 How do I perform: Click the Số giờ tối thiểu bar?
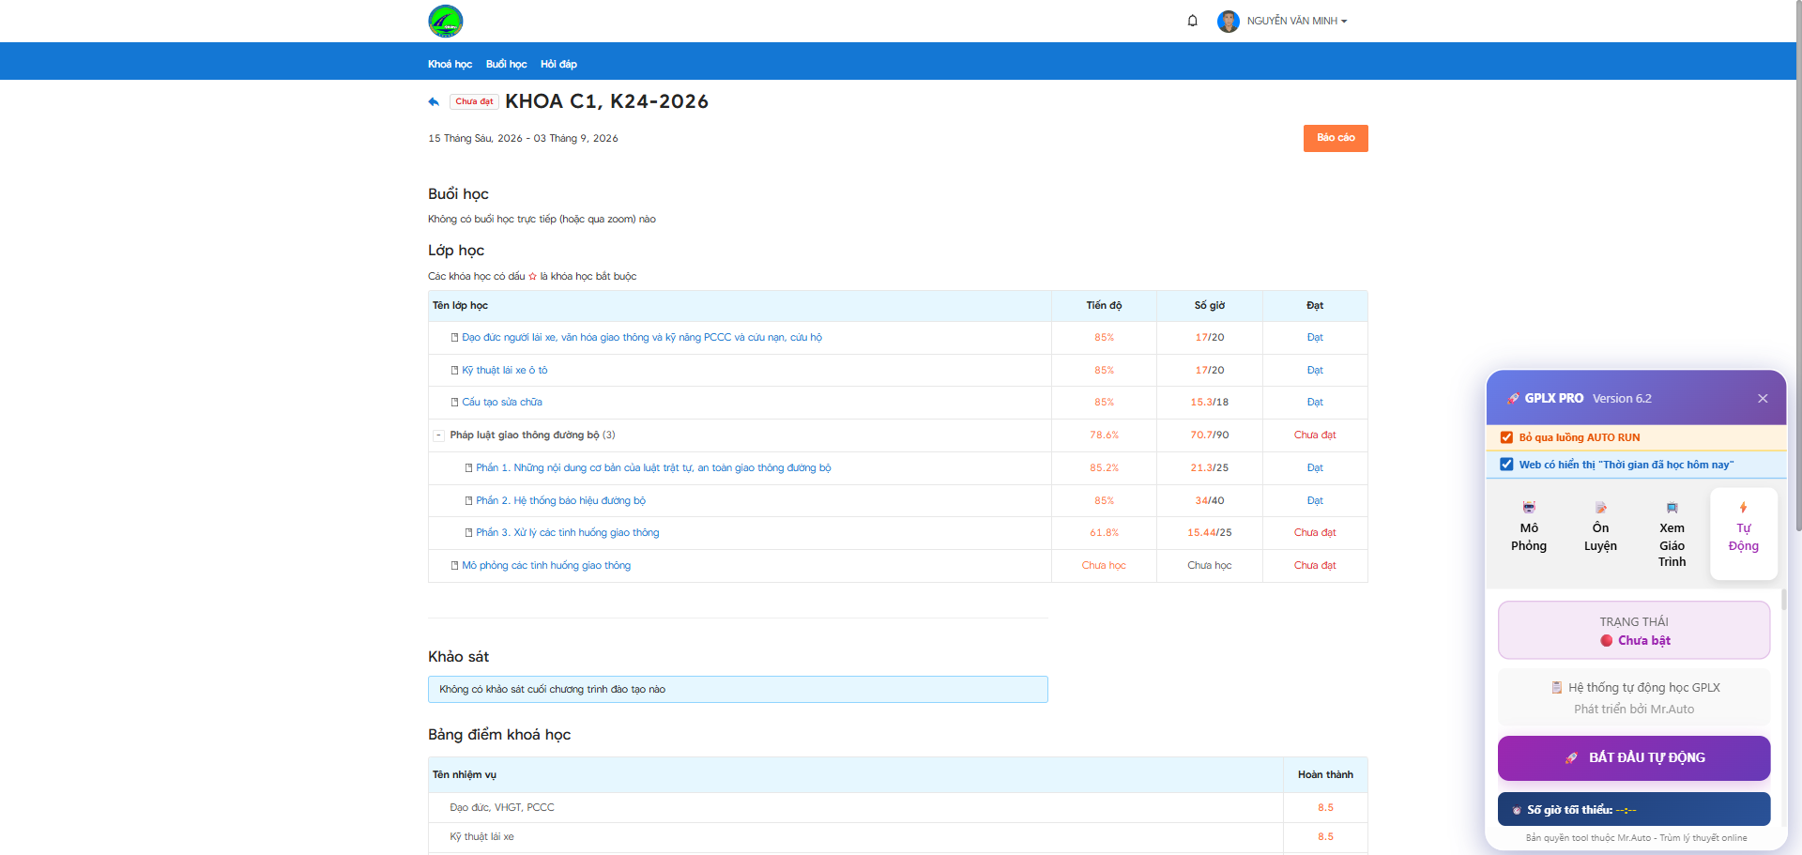click(x=1634, y=810)
